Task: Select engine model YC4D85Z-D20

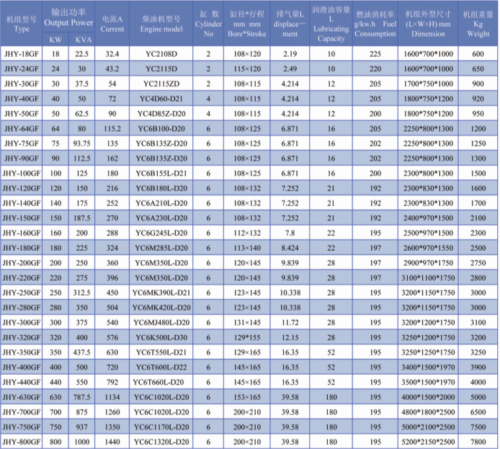Action: [161, 114]
